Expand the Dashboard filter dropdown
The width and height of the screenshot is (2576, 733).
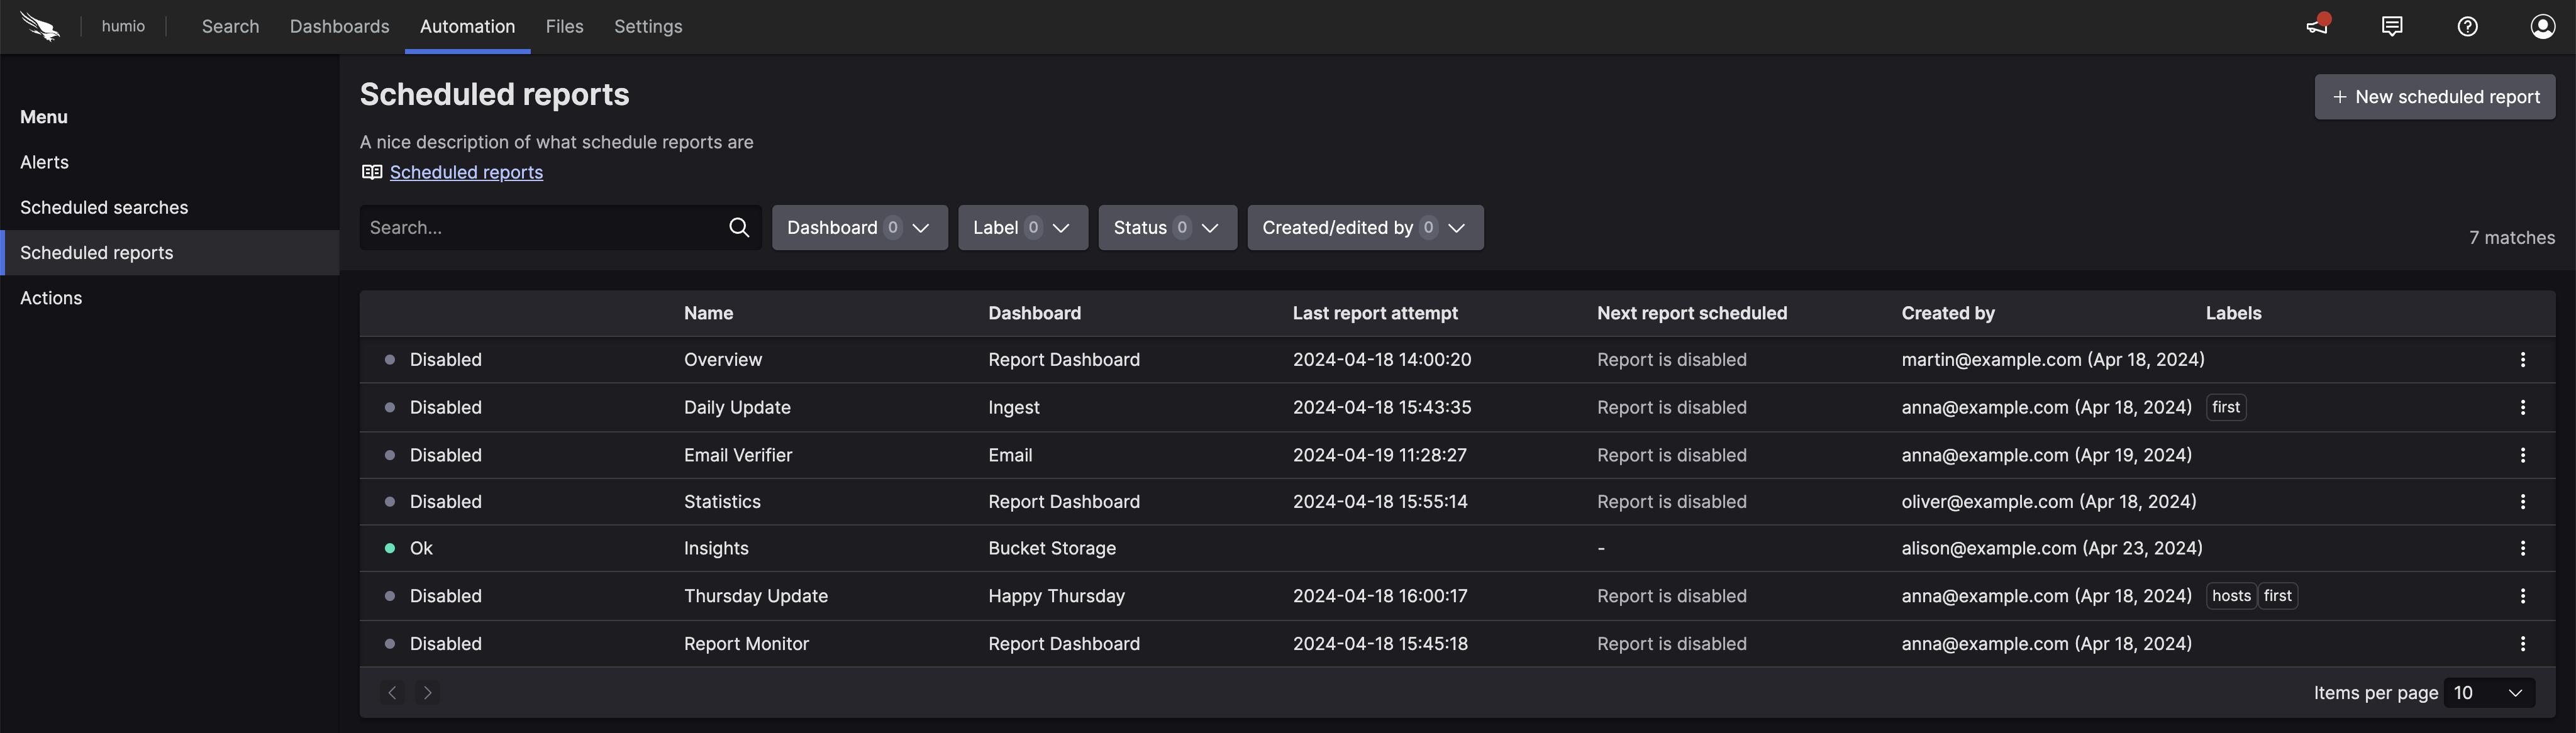click(859, 228)
